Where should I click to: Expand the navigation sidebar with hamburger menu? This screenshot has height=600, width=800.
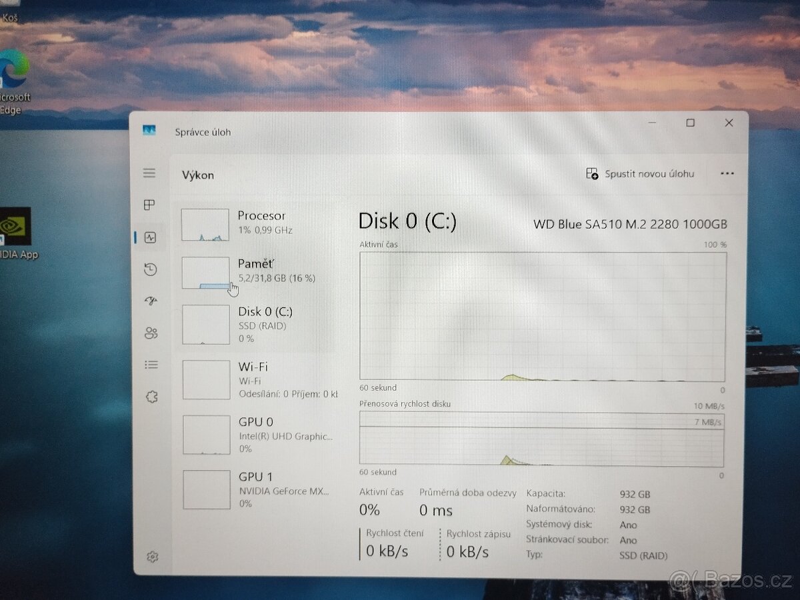(x=149, y=173)
